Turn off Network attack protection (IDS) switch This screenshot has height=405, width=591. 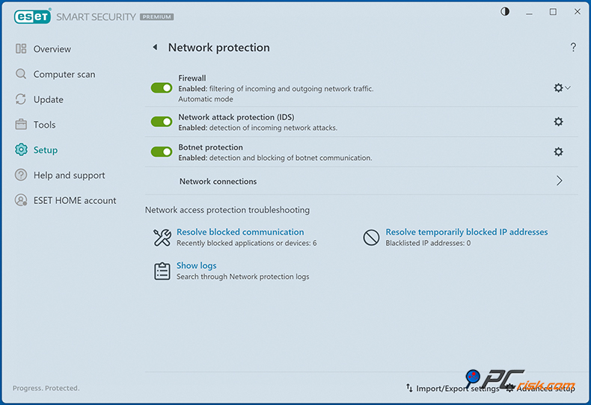point(162,122)
